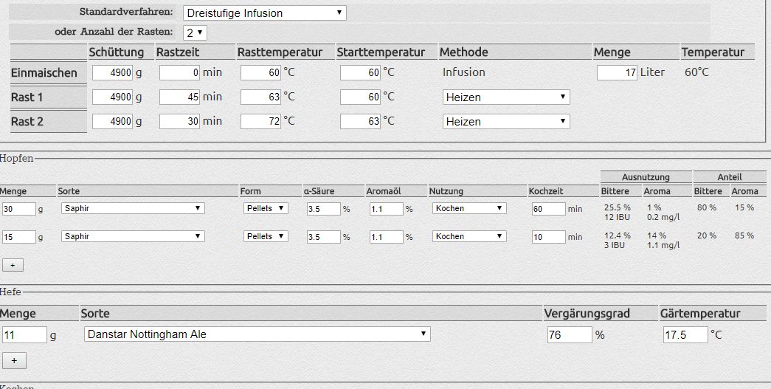
Task: Click the Gärtemperatur input field
Action: (x=684, y=335)
